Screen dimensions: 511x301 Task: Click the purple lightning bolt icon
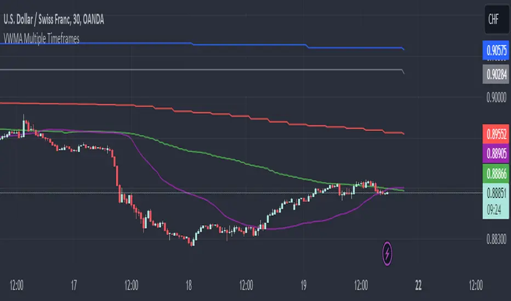[388, 253]
